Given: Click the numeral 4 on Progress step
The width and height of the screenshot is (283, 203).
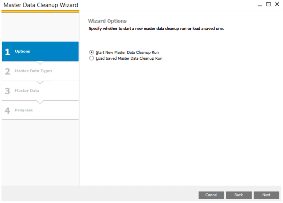Looking at the screenshot, I should click(8, 110).
